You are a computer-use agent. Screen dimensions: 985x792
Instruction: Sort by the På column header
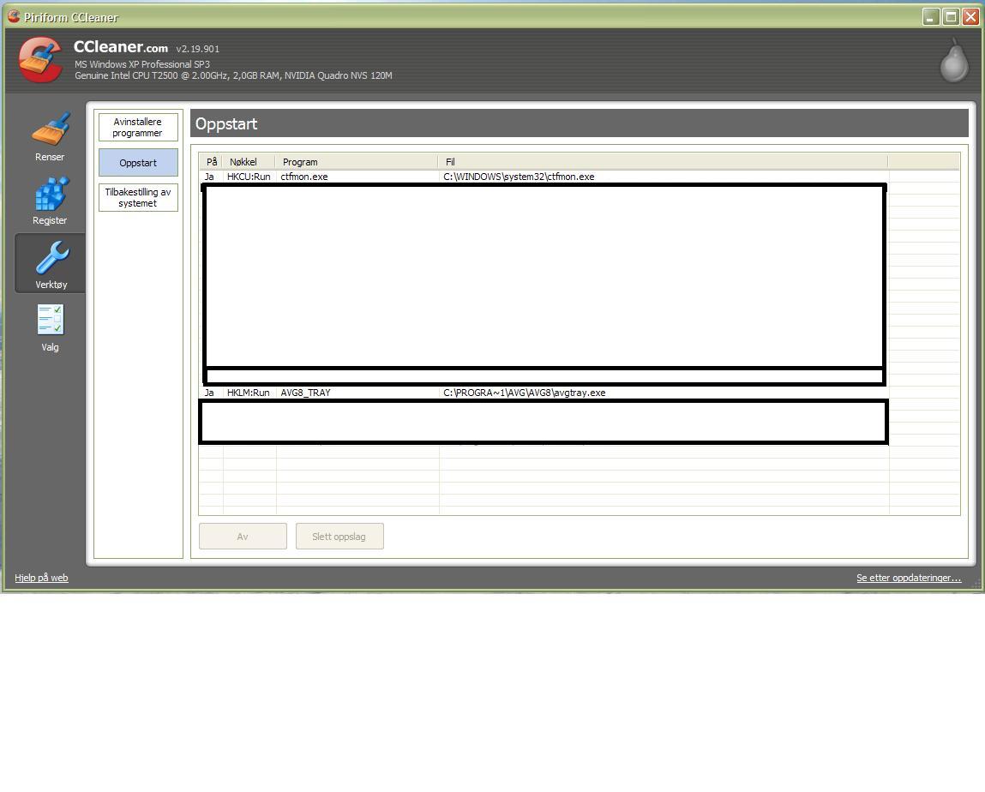[x=212, y=161]
